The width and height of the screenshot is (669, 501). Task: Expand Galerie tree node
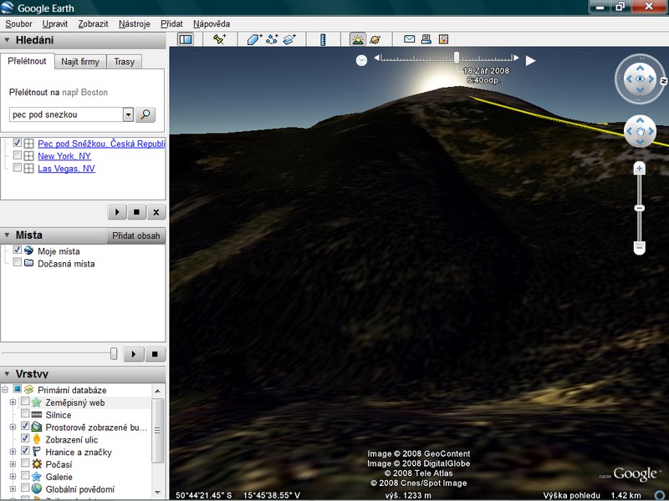pyautogui.click(x=13, y=476)
